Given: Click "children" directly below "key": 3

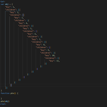Looking at the screenshot, I should coord(19,20).
